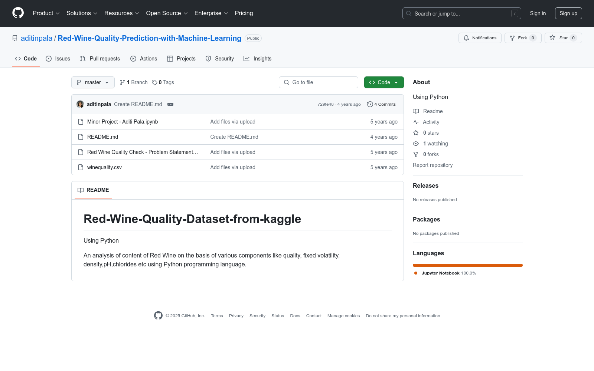Open Minor Project - Aditi Pala.ipynb file

coord(123,122)
